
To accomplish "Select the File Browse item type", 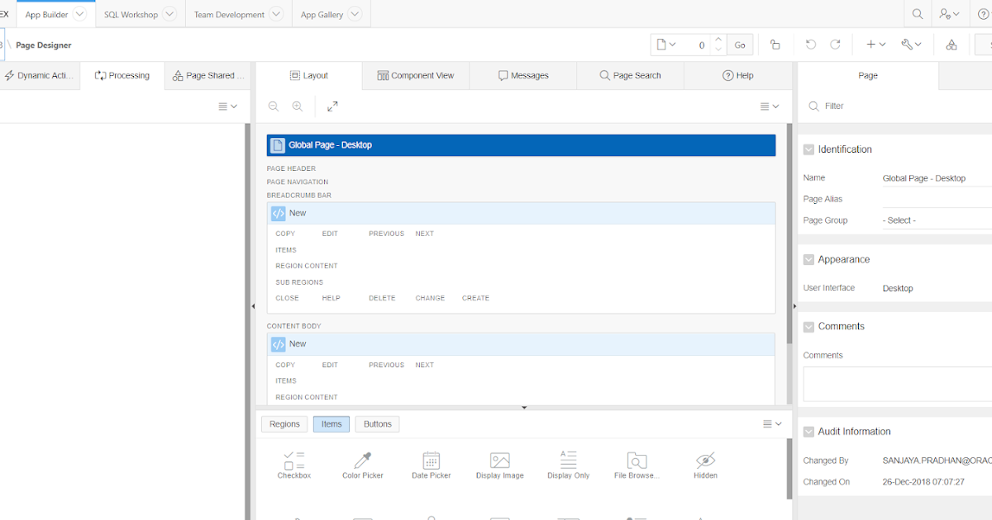I will click(x=637, y=464).
